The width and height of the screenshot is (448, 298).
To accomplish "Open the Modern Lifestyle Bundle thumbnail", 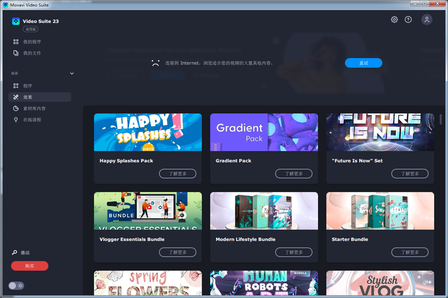I will coord(264,211).
